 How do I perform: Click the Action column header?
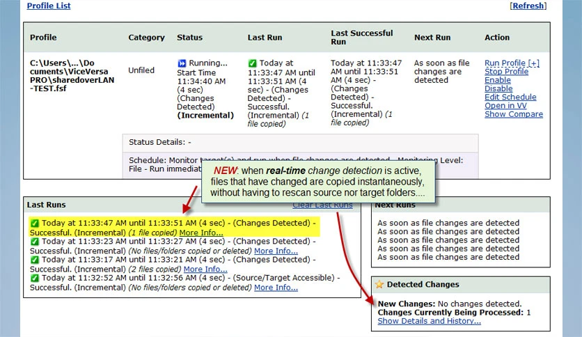pyautogui.click(x=496, y=38)
